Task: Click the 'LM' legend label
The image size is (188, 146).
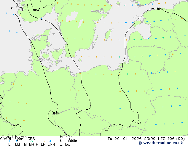Action: pos(17,145)
